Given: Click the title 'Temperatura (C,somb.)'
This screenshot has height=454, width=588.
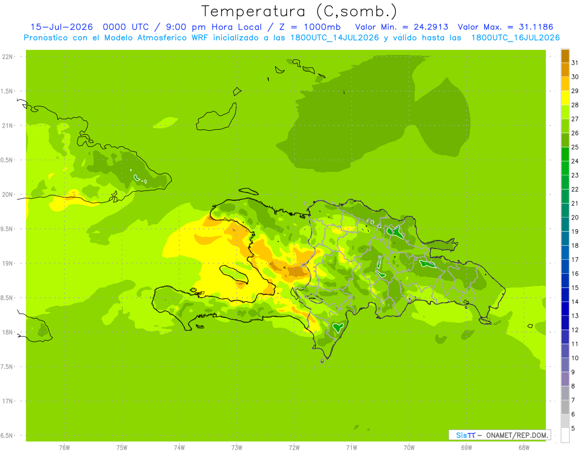Looking at the screenshot, I should point(299,11).
